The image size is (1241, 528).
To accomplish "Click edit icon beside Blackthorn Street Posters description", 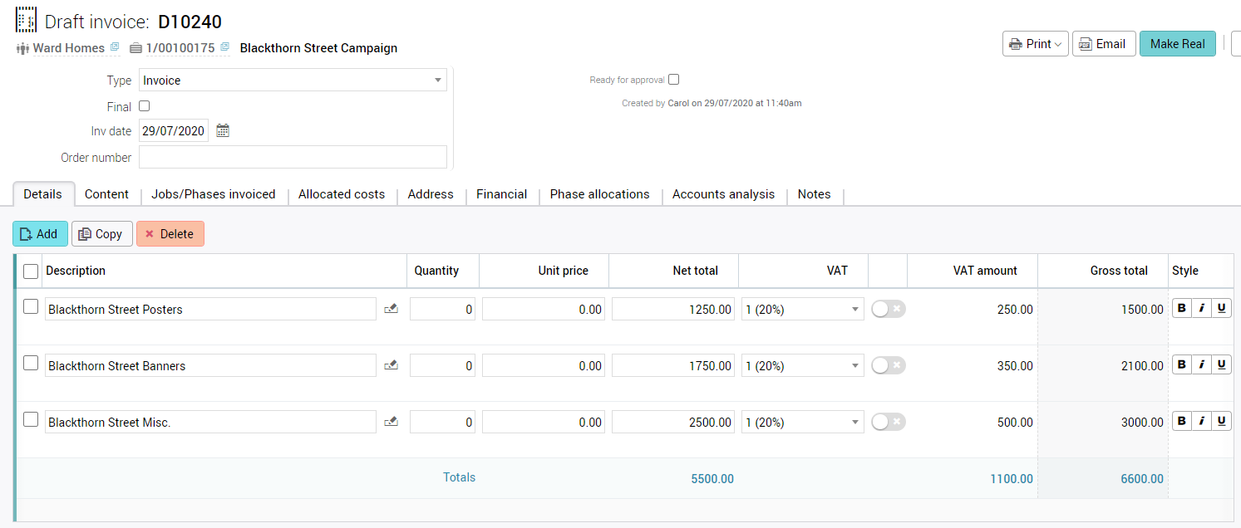I will click(391, 309).
